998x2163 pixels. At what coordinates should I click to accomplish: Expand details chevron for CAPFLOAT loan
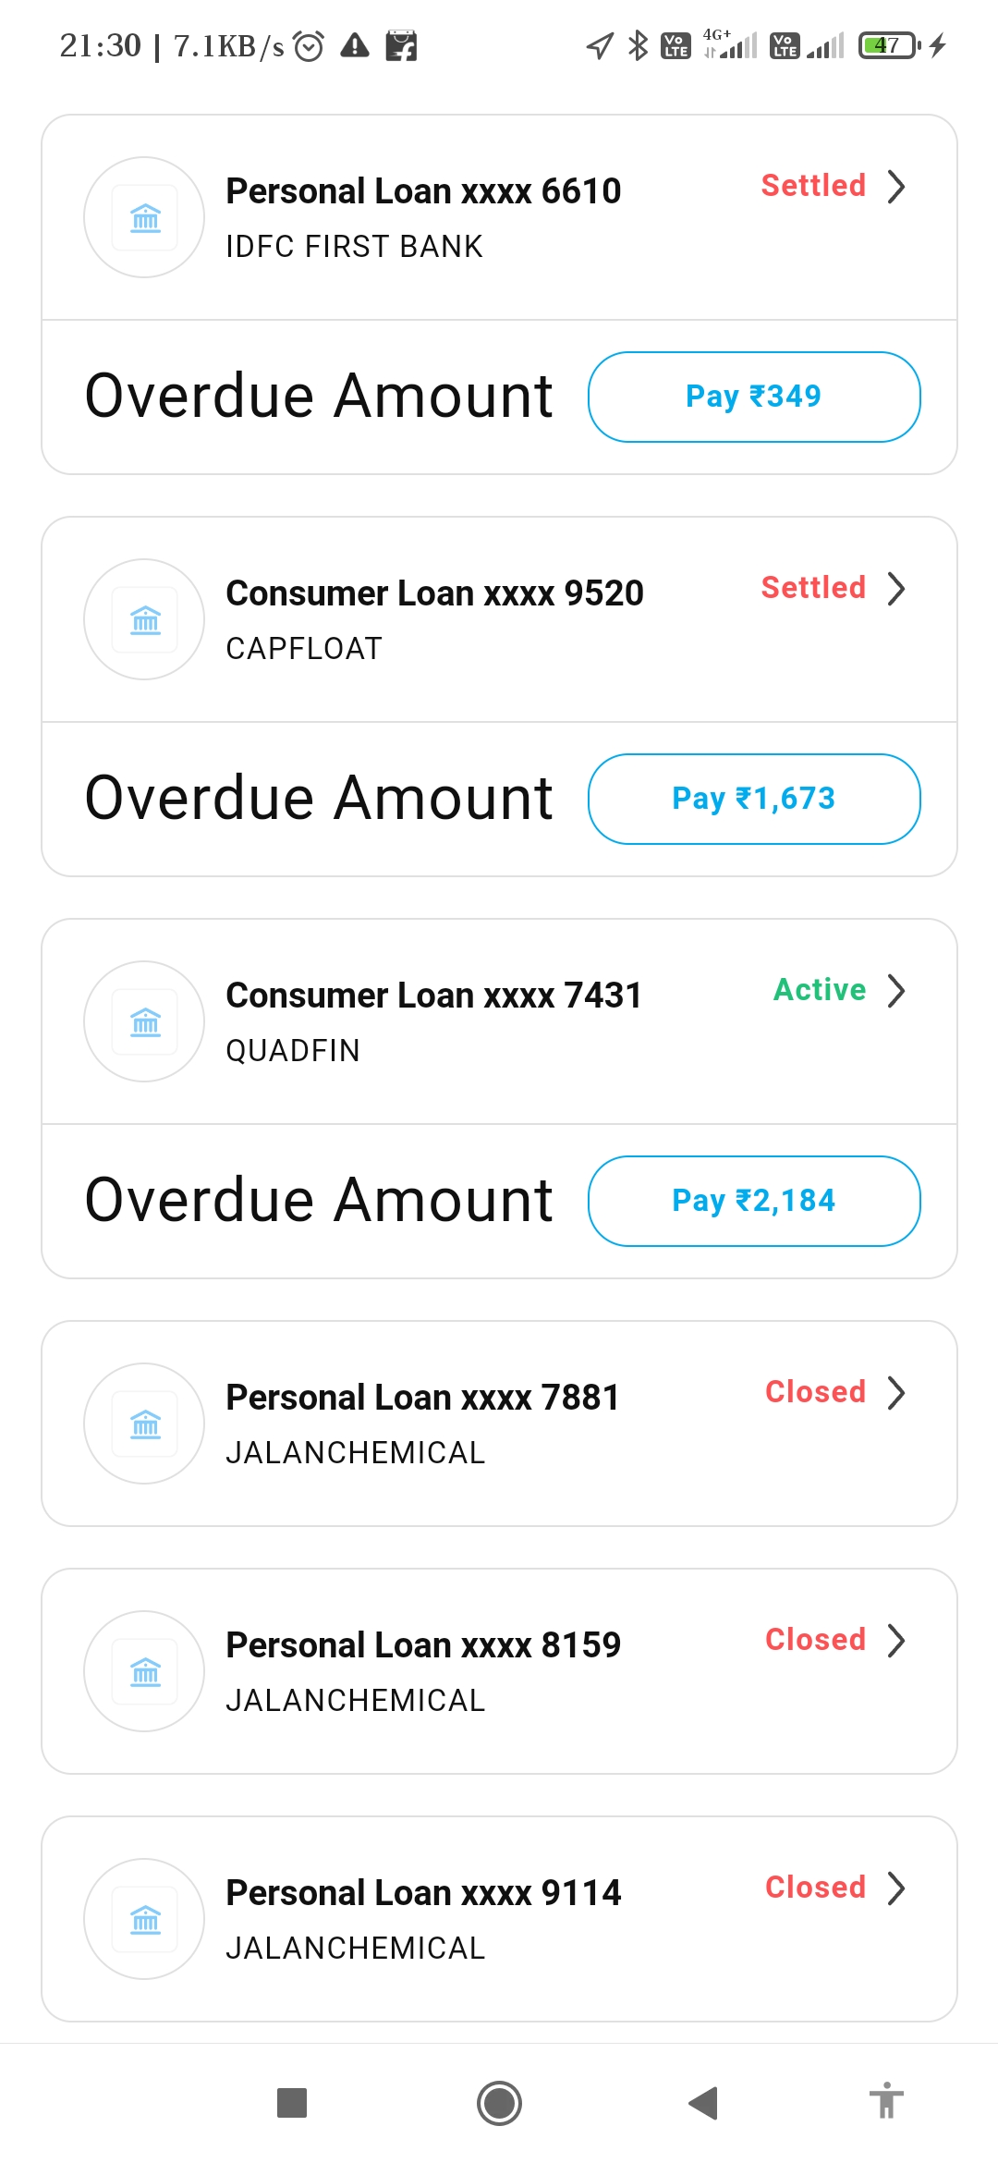(895, 588)
